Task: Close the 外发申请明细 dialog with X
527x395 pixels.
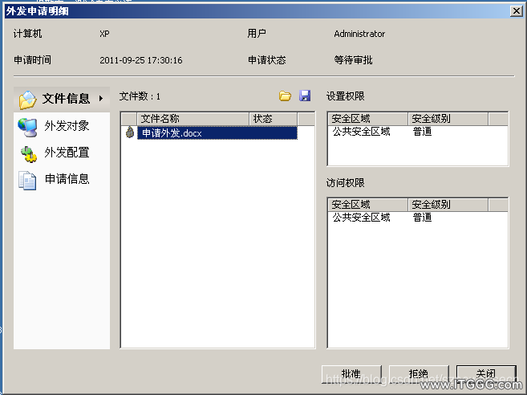Action: point(516,11)
